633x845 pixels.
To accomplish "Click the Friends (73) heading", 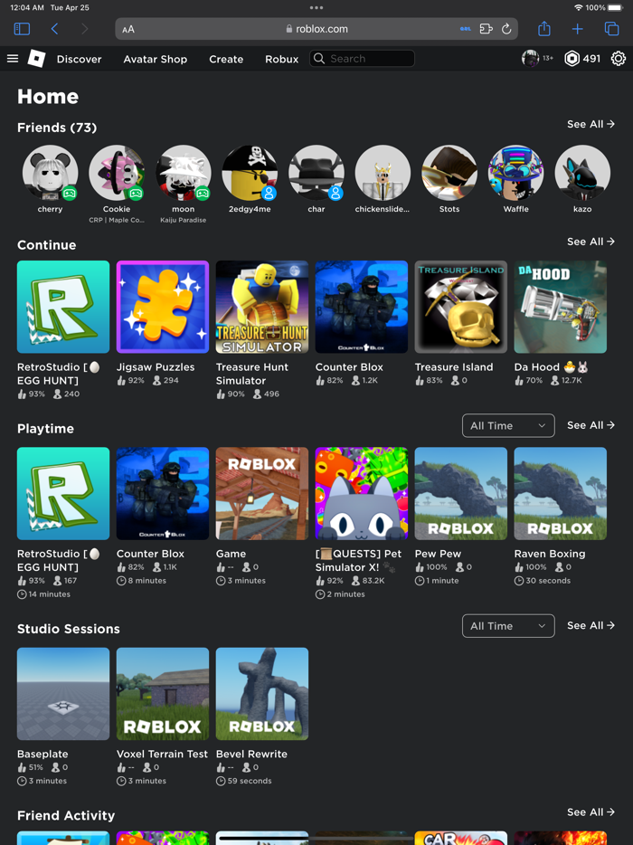I will pos(57,128).
